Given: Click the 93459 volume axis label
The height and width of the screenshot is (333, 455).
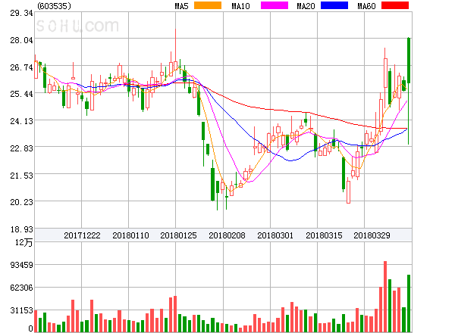Looking at the screenshot, I should tap(21, 265).
